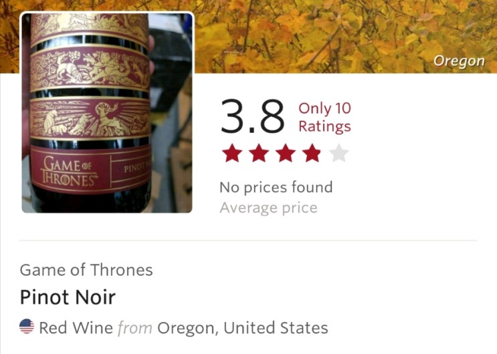Click the United States flag icon

pyautogui.click(x=27, y=327)
